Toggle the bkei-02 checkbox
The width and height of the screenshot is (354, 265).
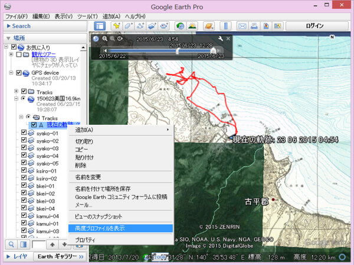click(x=24, y=193)
